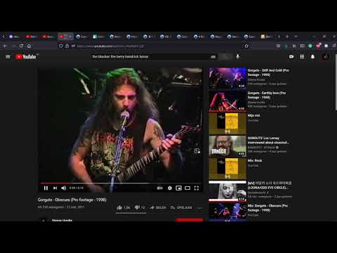
Task: Open the on-screen keyboard in the search box
Action: [213, 57]
